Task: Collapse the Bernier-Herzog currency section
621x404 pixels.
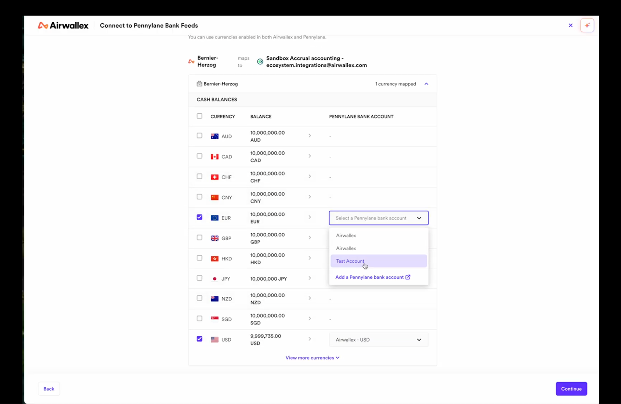Action: click(x=426, y=84)
